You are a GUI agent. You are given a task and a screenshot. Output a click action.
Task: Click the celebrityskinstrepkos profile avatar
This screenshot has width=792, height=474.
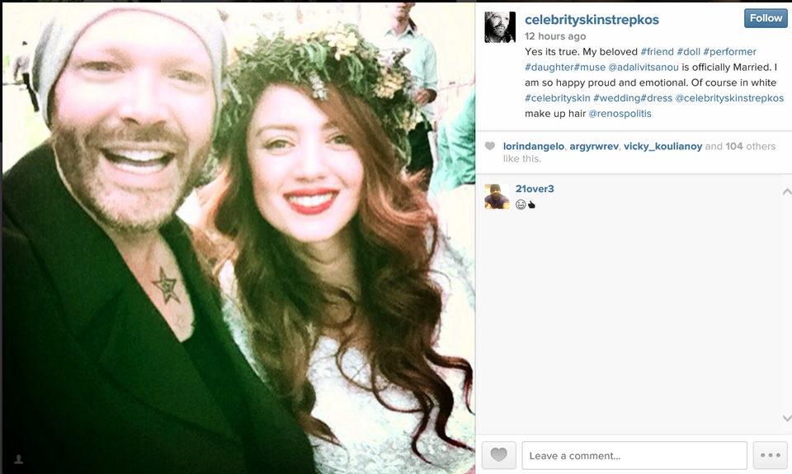pos(500,27)
